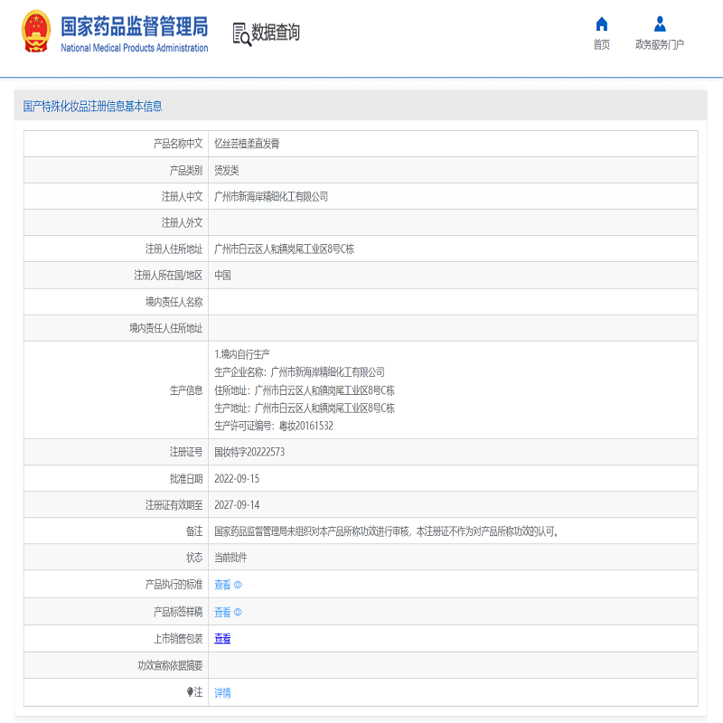723x723 pixels.
Task: Open 查看 for 产品标签样稿
Action: tap(222, 612)
